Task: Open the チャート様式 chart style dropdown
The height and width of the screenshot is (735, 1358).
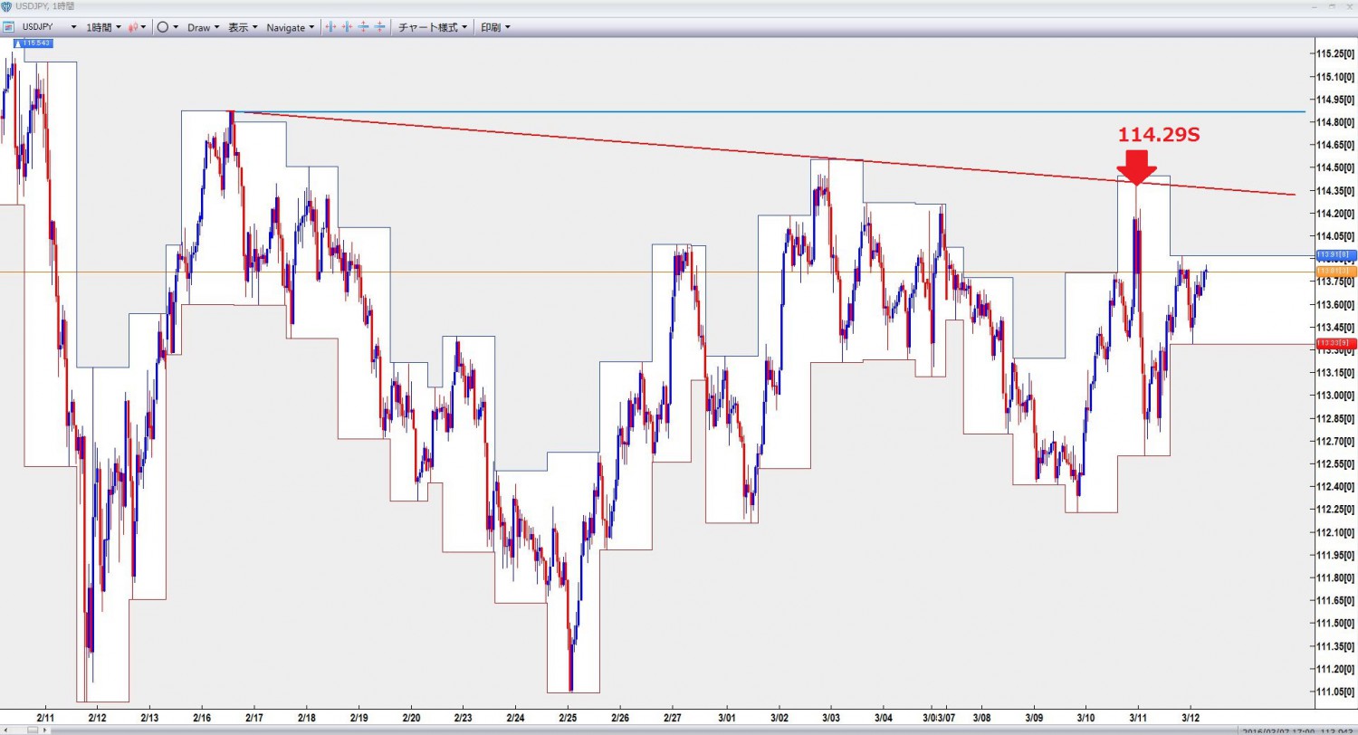Action: [434, 27]
